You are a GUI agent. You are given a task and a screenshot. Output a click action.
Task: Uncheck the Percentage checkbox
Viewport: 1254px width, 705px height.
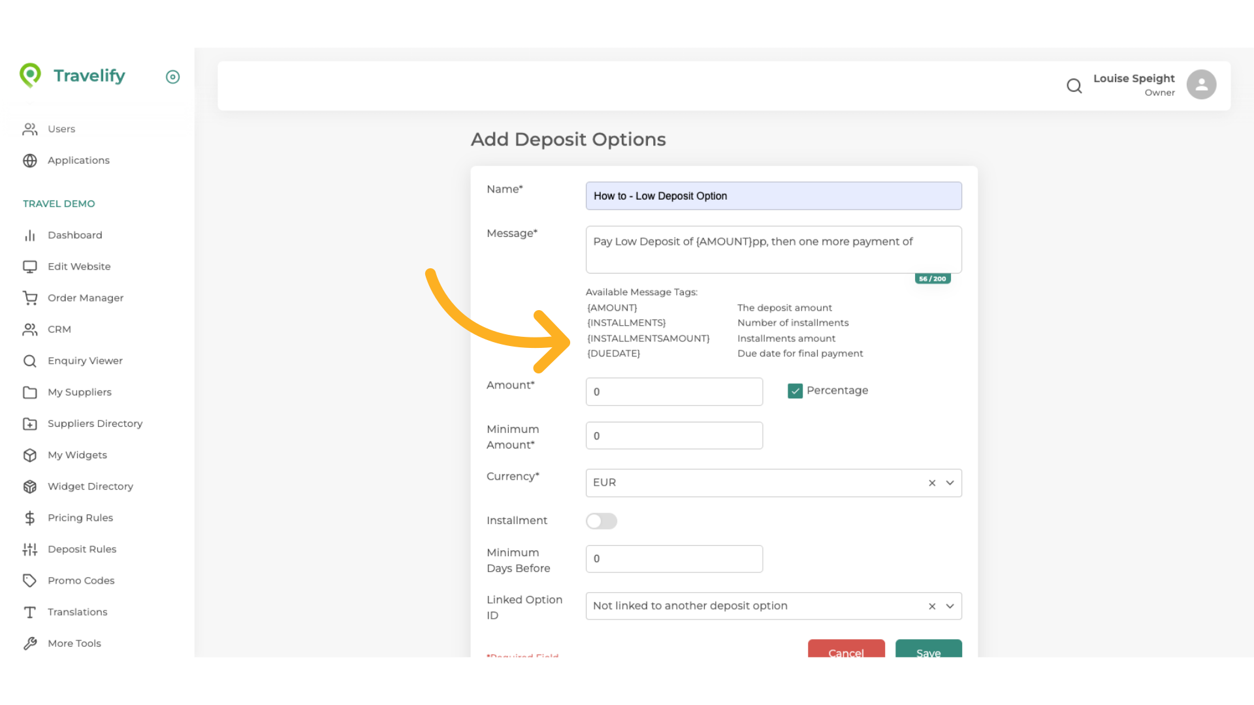pos(795,390)
